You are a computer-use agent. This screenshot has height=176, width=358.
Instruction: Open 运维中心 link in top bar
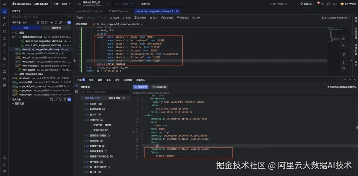146,4
